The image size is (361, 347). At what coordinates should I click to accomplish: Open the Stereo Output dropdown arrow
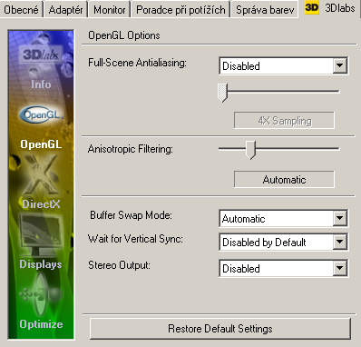click(340, 268)
